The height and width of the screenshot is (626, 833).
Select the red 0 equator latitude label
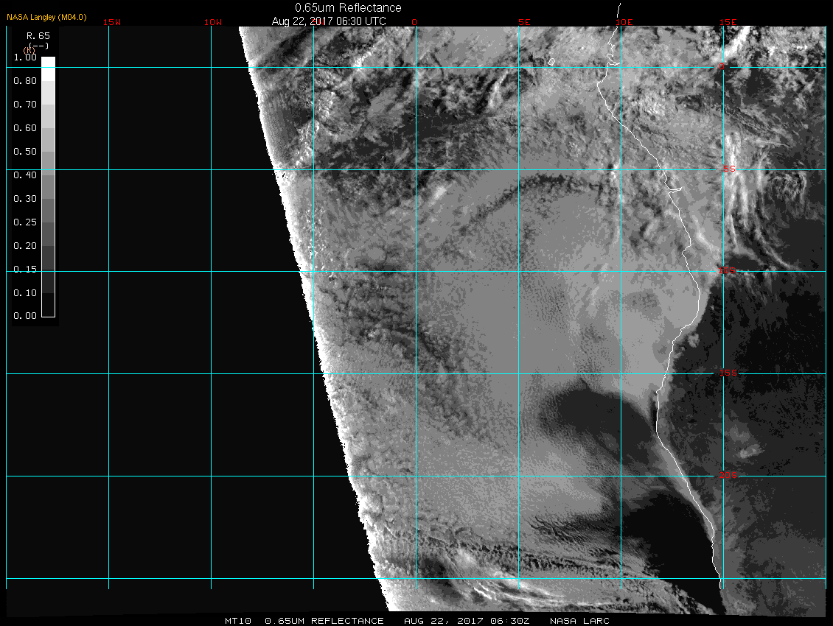722,66
